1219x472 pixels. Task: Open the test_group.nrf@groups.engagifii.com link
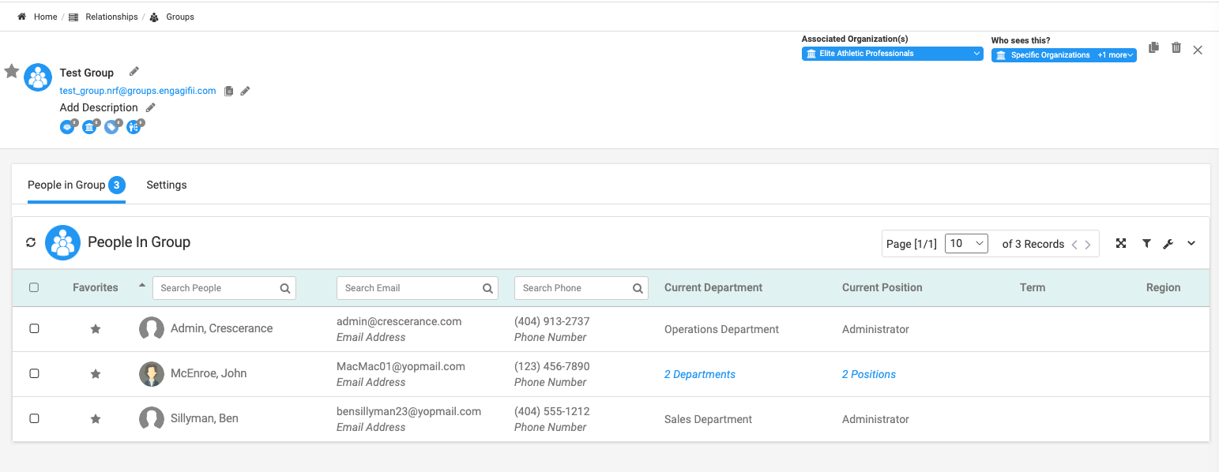[138, 91]
